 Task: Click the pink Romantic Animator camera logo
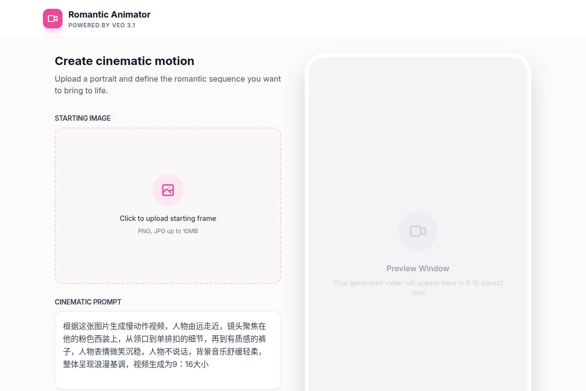(53, 19)
